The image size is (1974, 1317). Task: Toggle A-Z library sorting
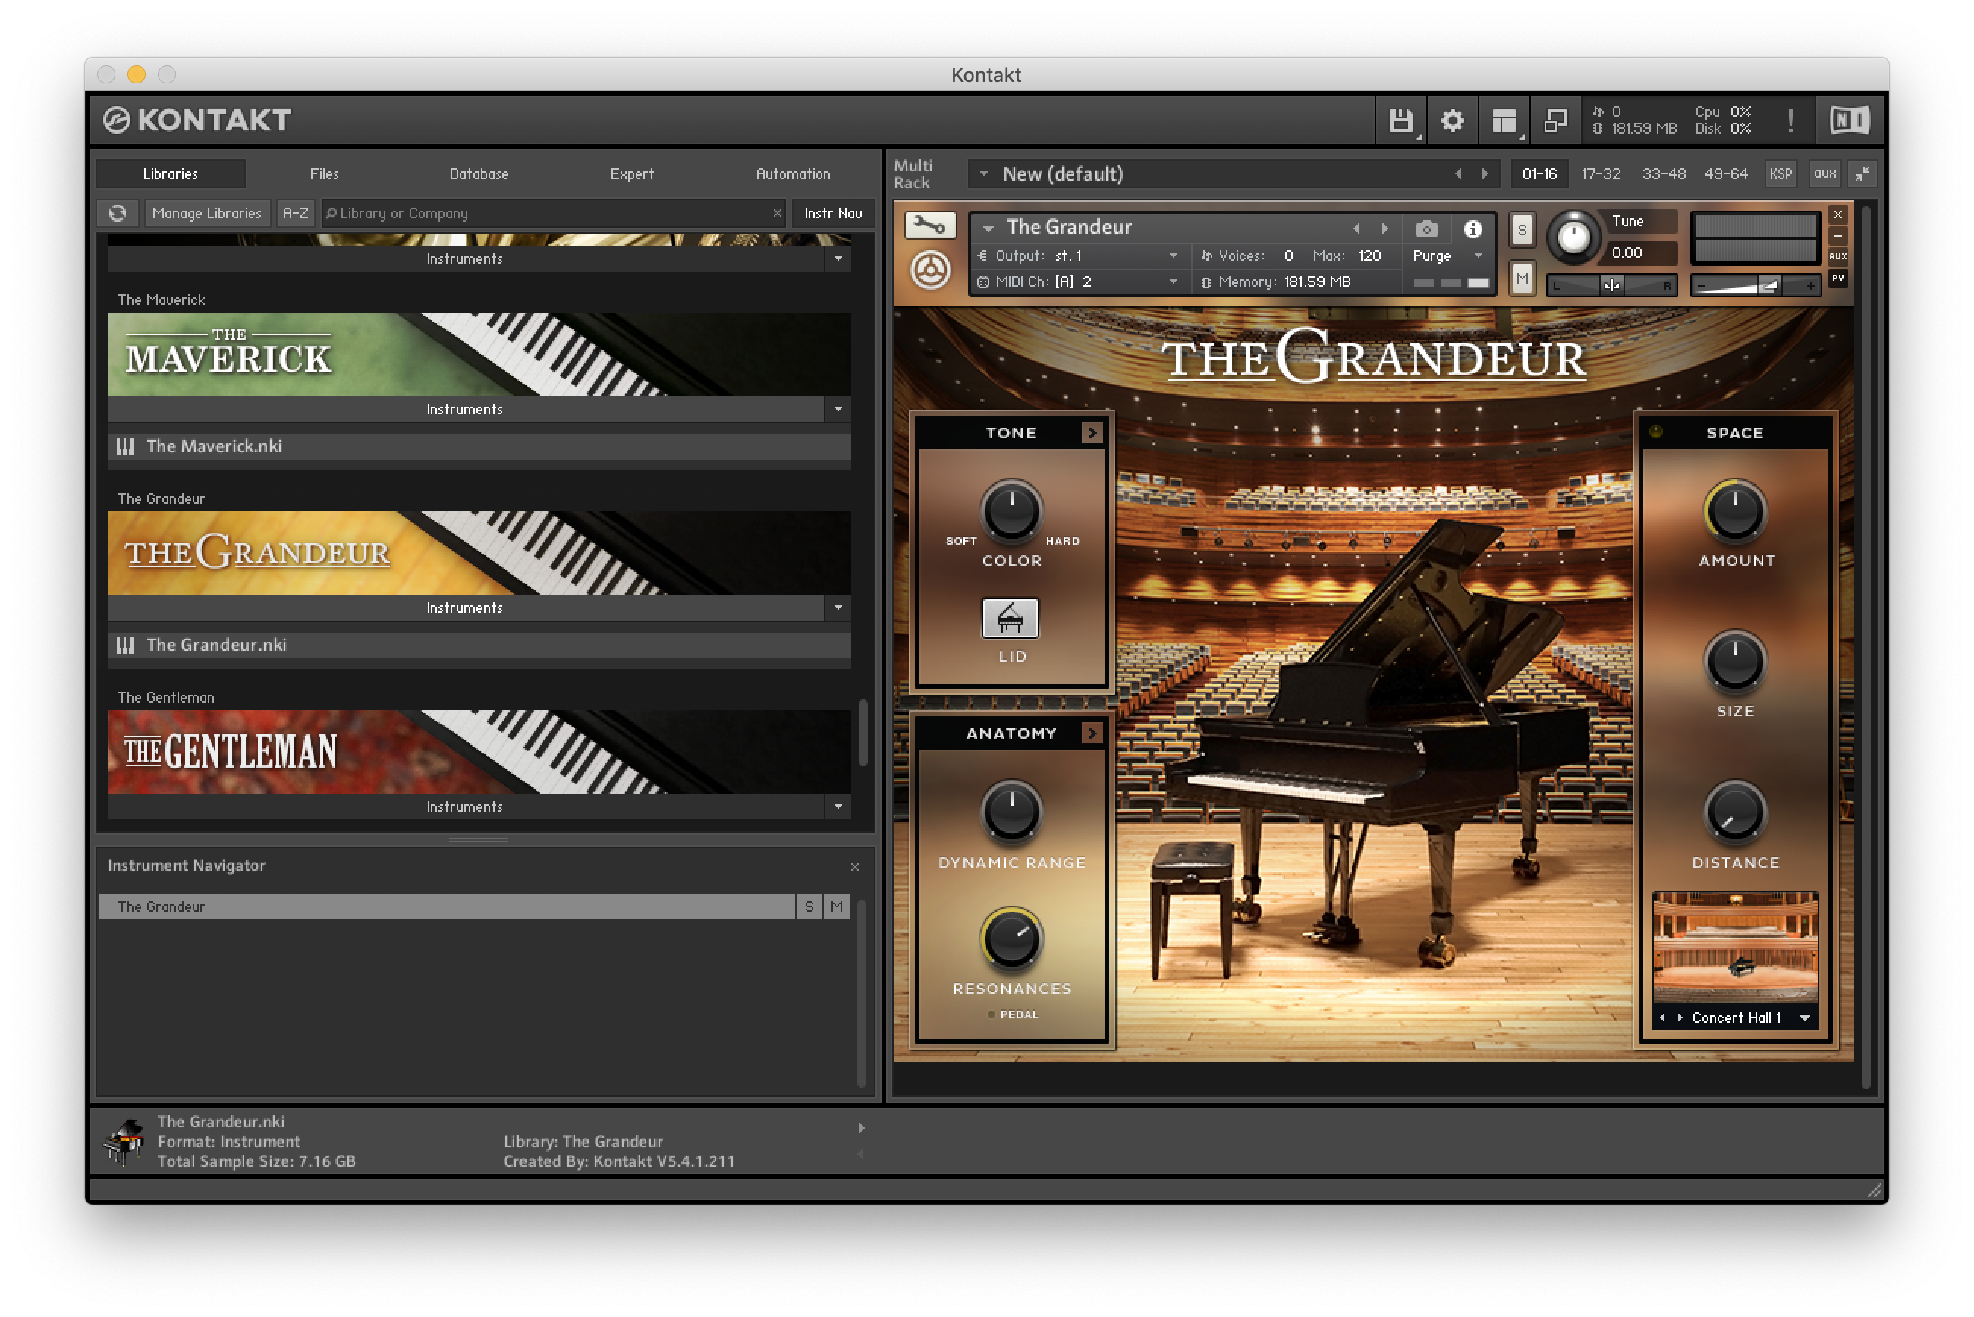[295, 213]
